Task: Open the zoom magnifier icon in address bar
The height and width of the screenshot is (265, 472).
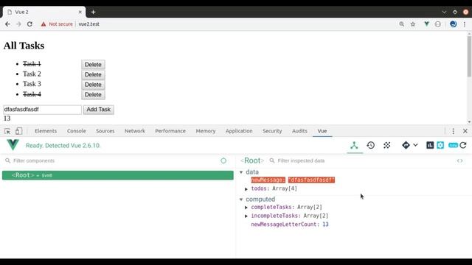Action: pos(401,24)
